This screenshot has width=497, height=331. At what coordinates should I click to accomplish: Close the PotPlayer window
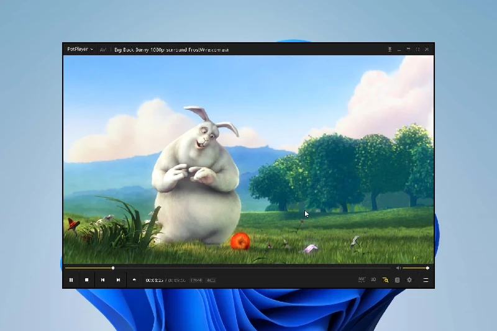click(427, 50)
